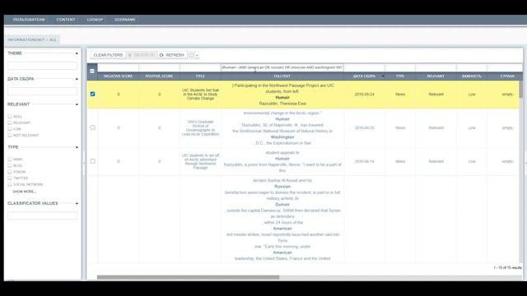Viewport: 527px width, 296px height.
Task: Open the ПОЛЬЗОВАТЕЛИ menu
Action: (x=29, y=20)
